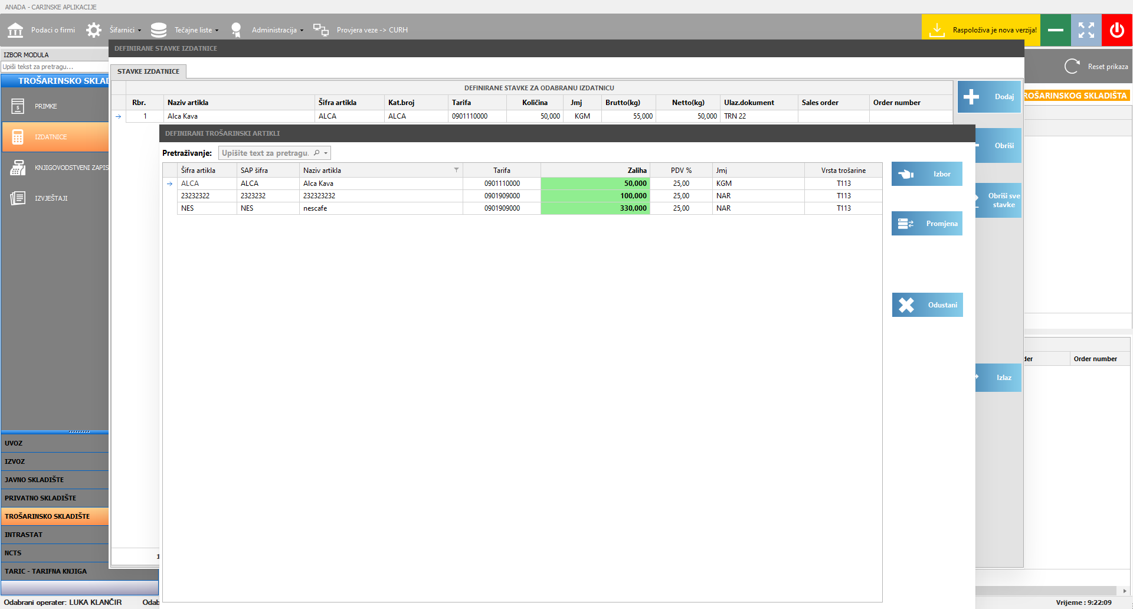Click the red power icon
1133x609 pixels.
1117,30
